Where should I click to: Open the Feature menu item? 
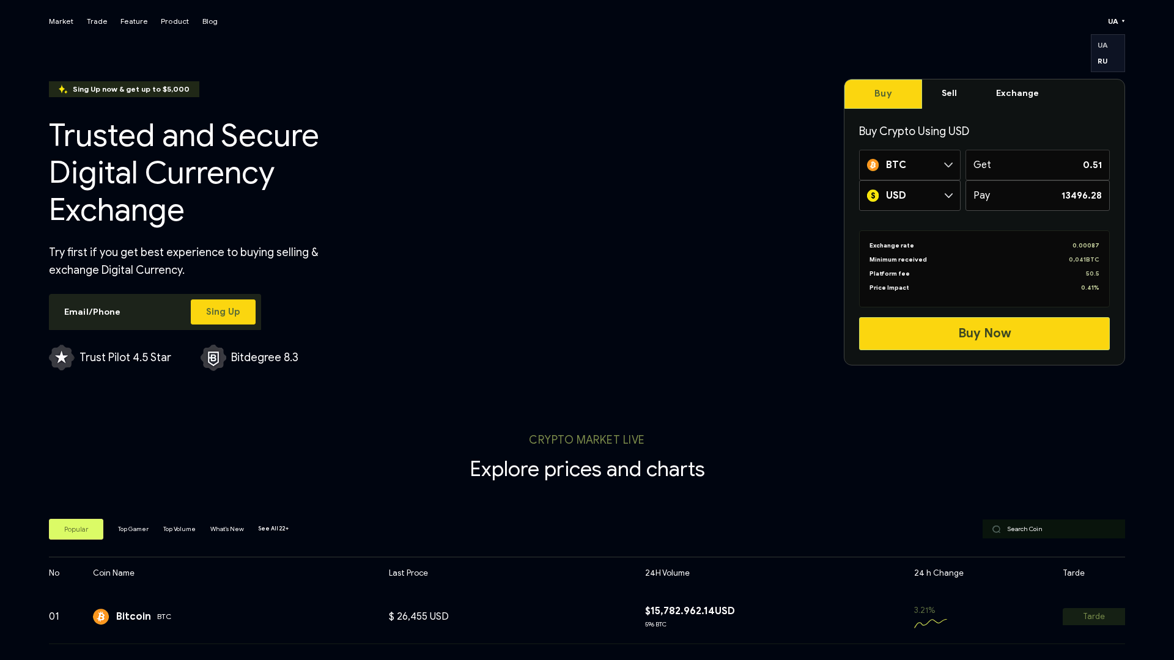(134, 21)
